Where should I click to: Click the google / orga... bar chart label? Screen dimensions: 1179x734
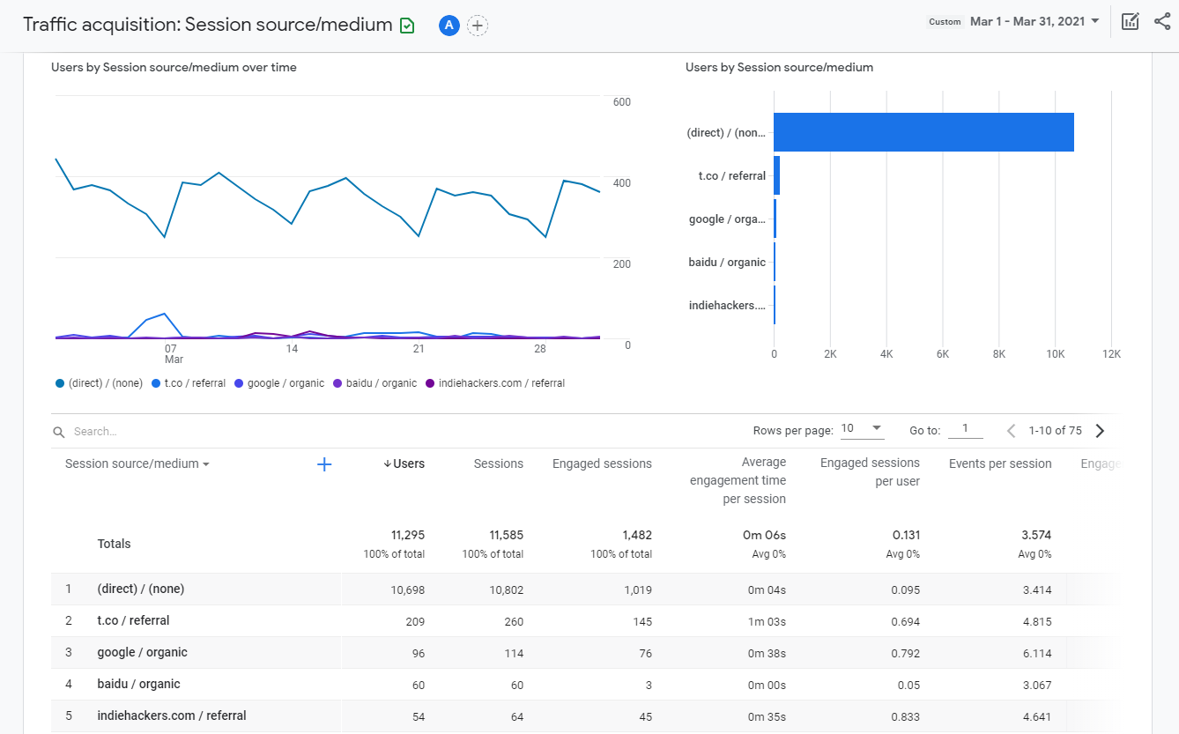(x=727, y=219)
